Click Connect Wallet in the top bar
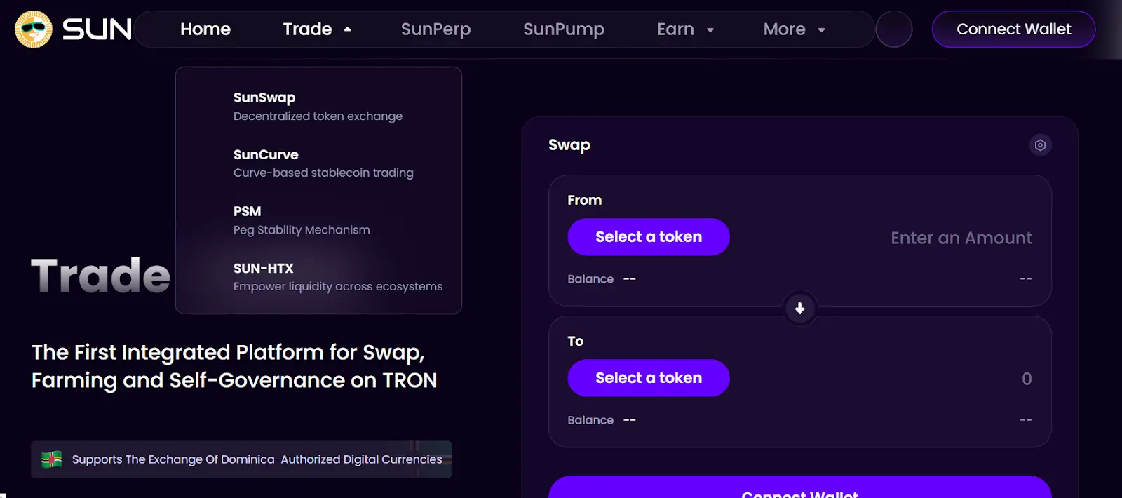 [1013, 29]
